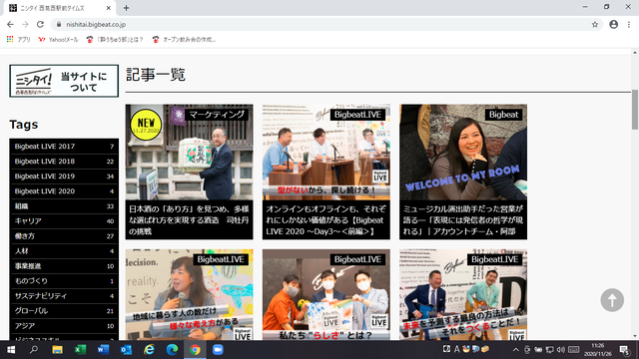Viewport: 639px width, 359px height.
Task: Read the 日本酒の「あり方」を見つめ article title
Action: point(189,220)
